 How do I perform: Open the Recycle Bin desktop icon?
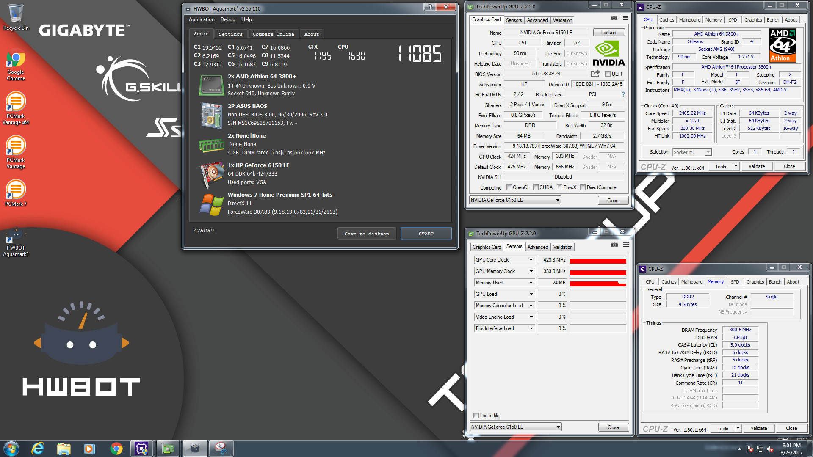(16, 17)
